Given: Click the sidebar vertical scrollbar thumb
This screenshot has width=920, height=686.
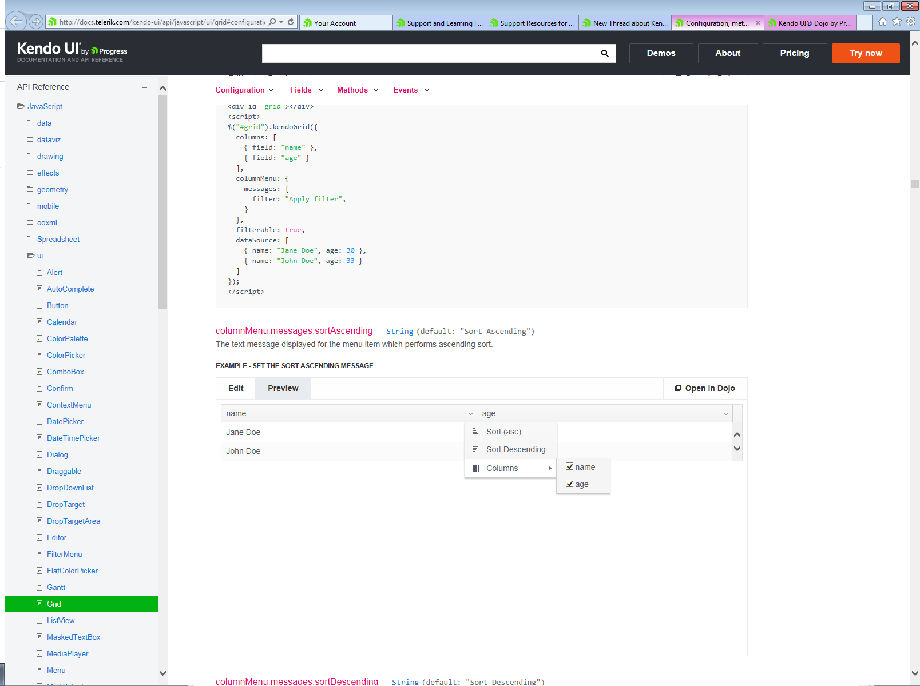Looking at the screenshot, I should tap(162, 202).
